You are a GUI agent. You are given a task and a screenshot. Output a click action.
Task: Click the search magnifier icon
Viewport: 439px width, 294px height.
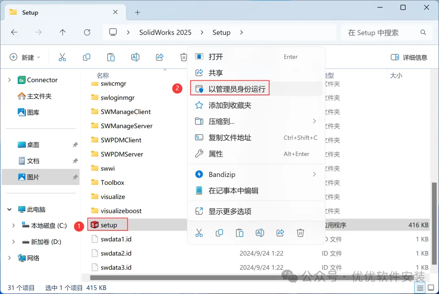423,33
